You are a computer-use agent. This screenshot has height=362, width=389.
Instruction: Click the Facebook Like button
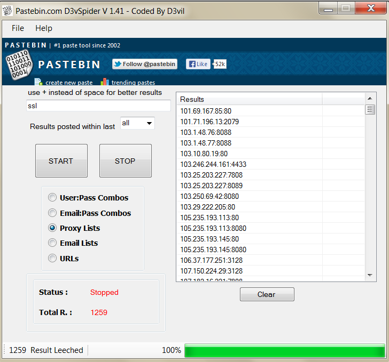click(x=198, y=64)
